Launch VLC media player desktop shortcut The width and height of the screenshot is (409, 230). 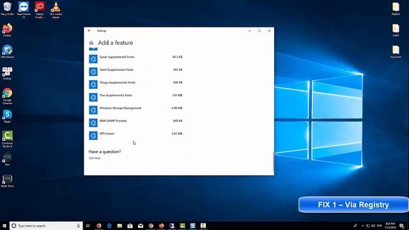pyautogui.click(x=56, y=10)
